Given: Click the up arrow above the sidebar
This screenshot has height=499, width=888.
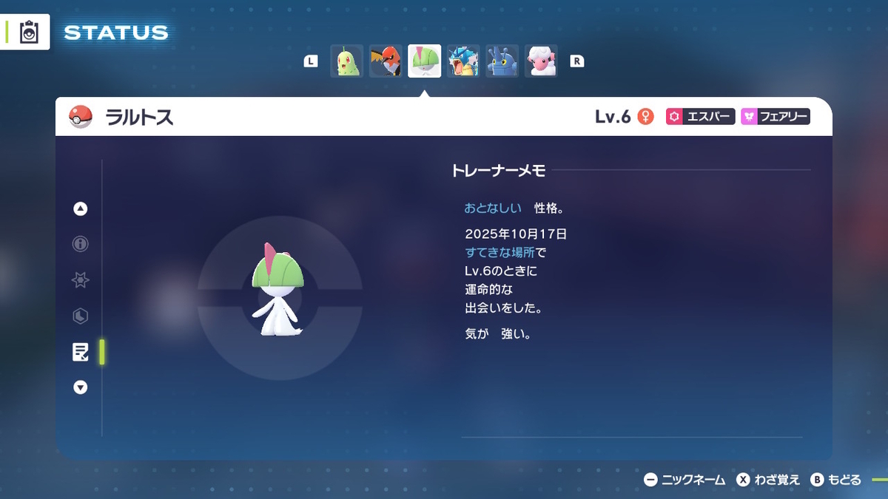Looking at the screenshot, I should point(80,208).
